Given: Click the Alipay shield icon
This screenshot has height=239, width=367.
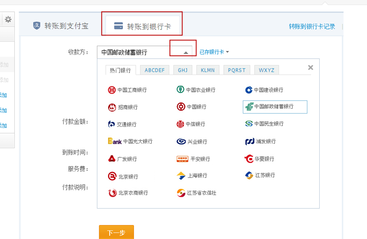Looking at the screenshot, I should [37, 26].
